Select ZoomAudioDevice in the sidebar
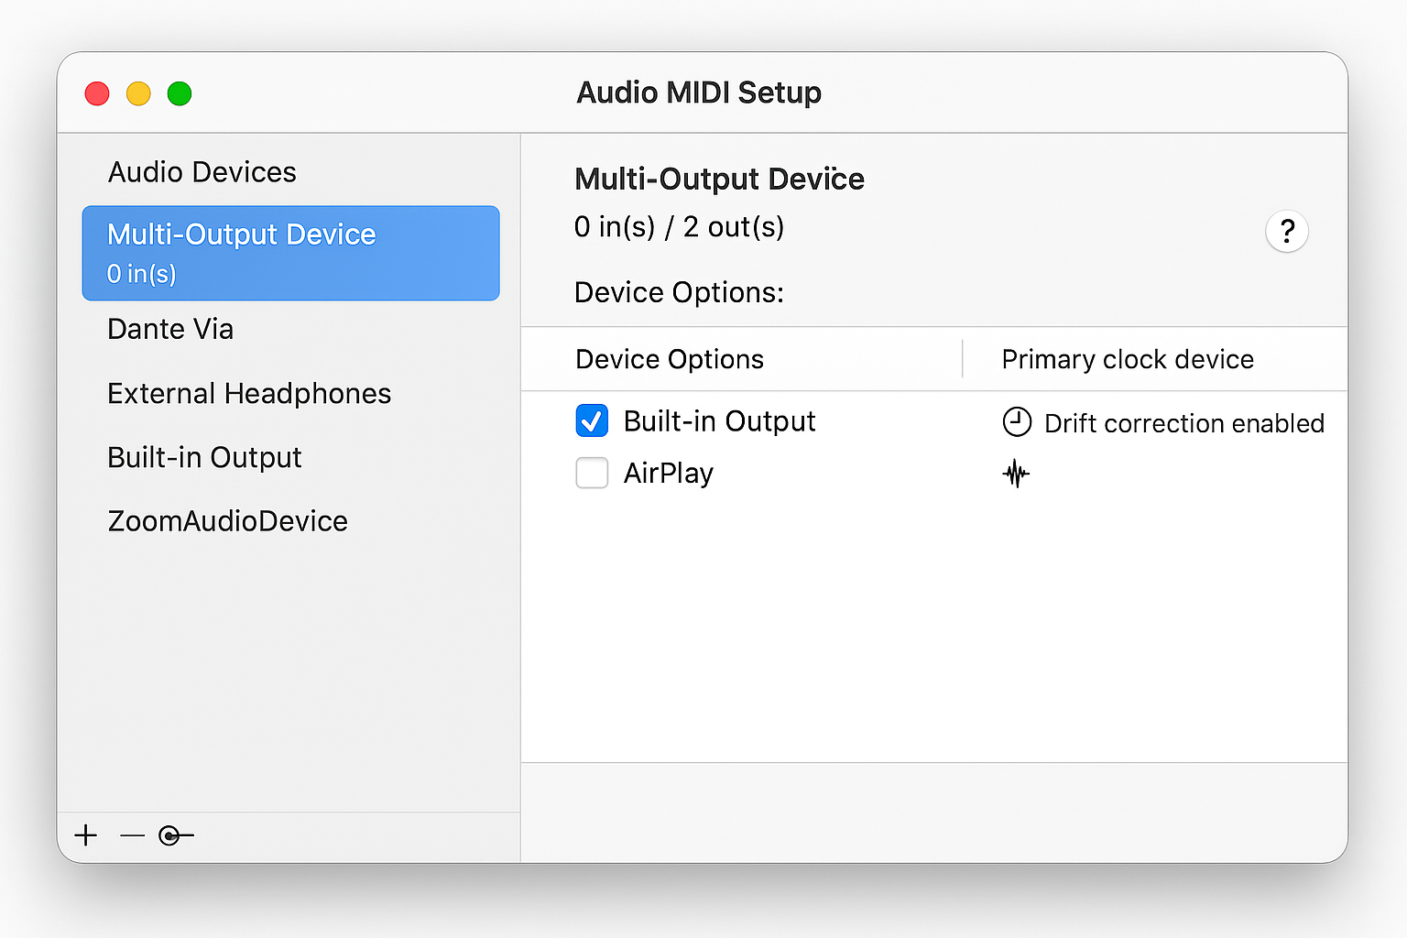The height and width of the screenshot is (938, 1407). 228,520
